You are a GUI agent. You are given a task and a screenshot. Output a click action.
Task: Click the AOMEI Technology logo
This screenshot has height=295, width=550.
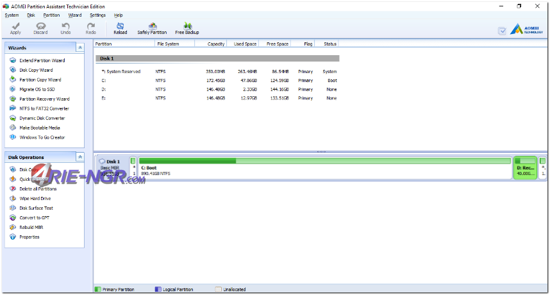pyautogui.click(x=527, y=29)
